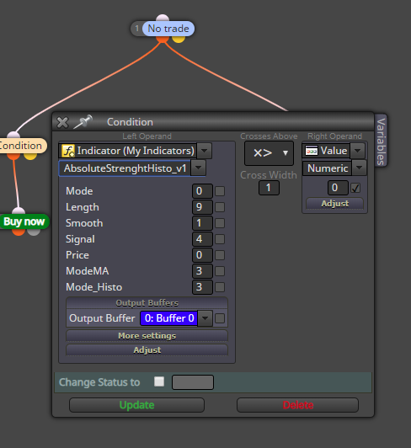This screenshot has width=411, height=448.
Task: Toggle the checkbox next to ModeMA
Action: click(x=220, y=271)
